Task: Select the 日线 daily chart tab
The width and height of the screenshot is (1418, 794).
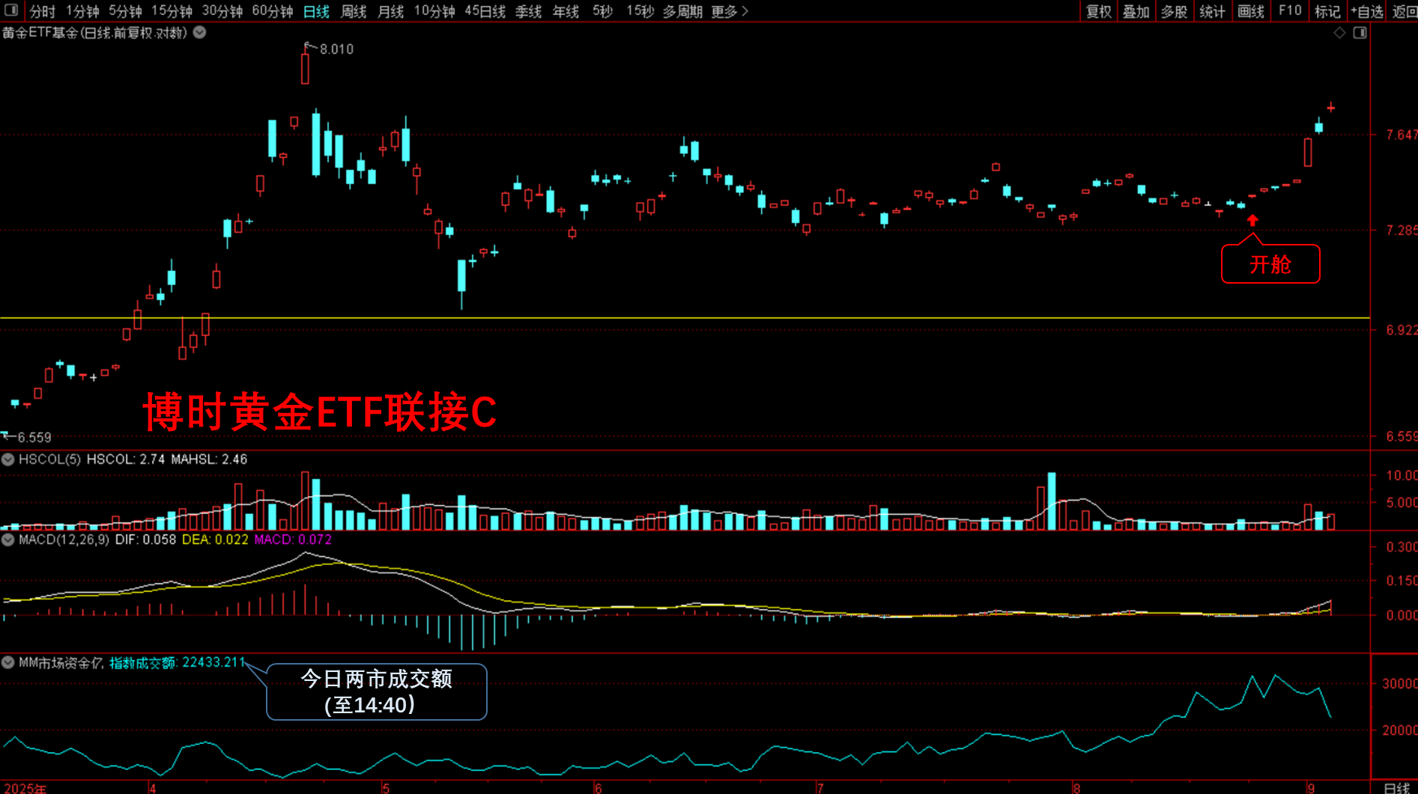Action: tap(316, 11)
